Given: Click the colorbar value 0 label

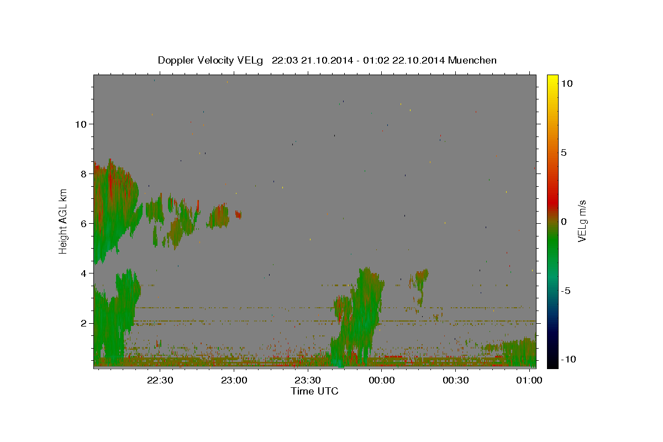Looking at the screenshot, I should click(x=564, y=222).
